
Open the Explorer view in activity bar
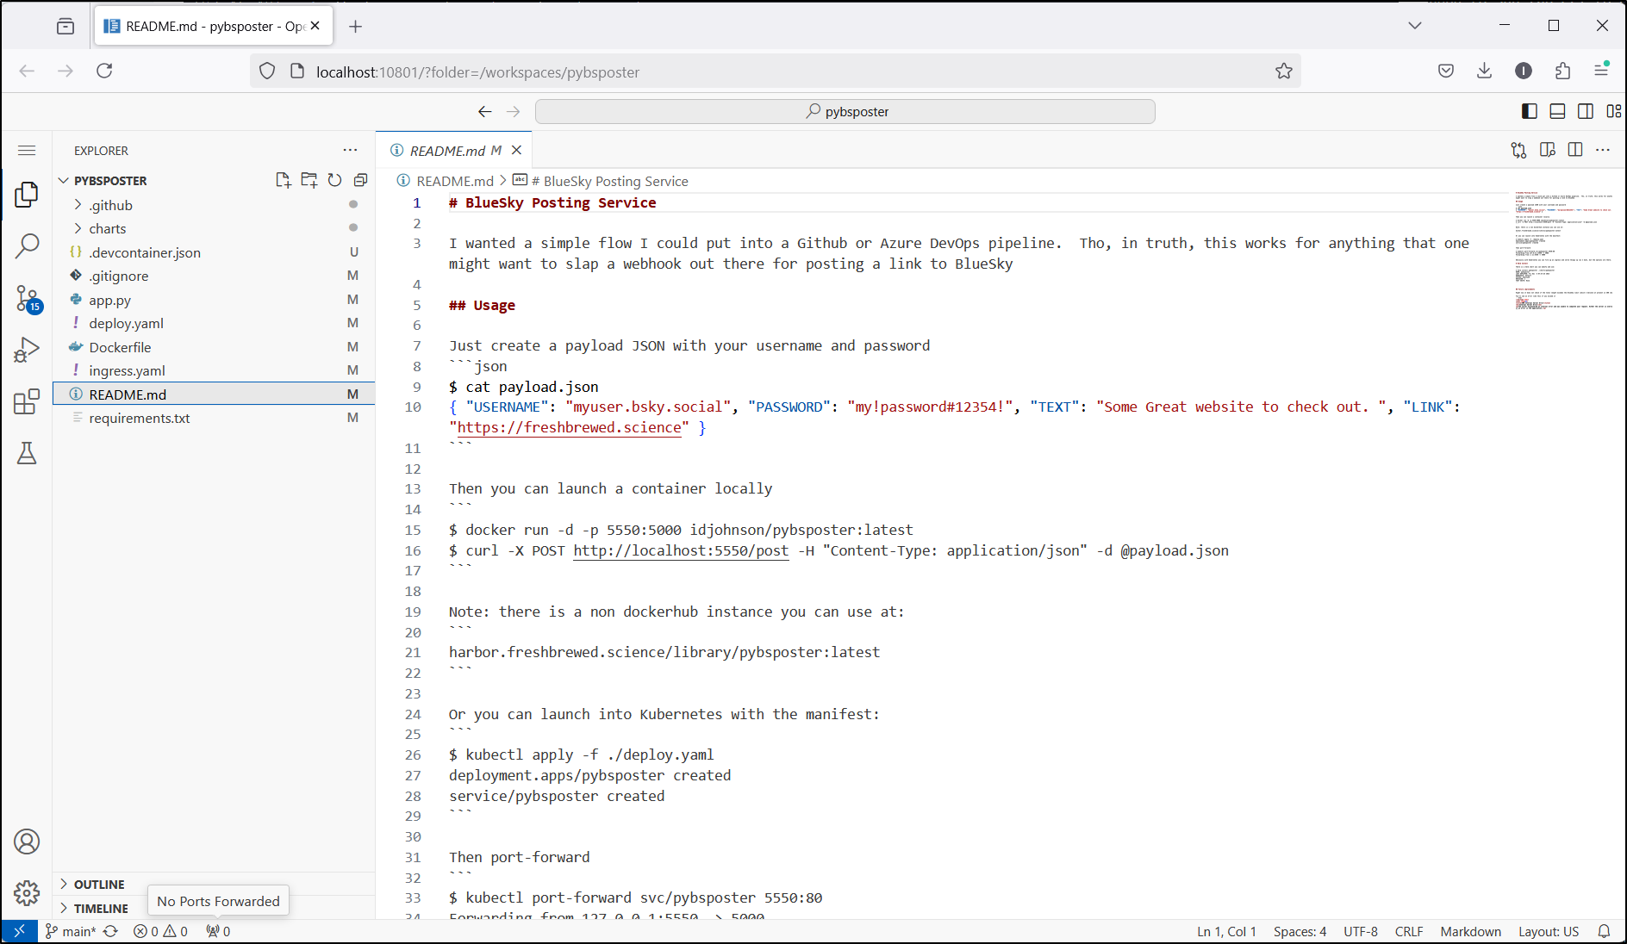coord(27,195)
